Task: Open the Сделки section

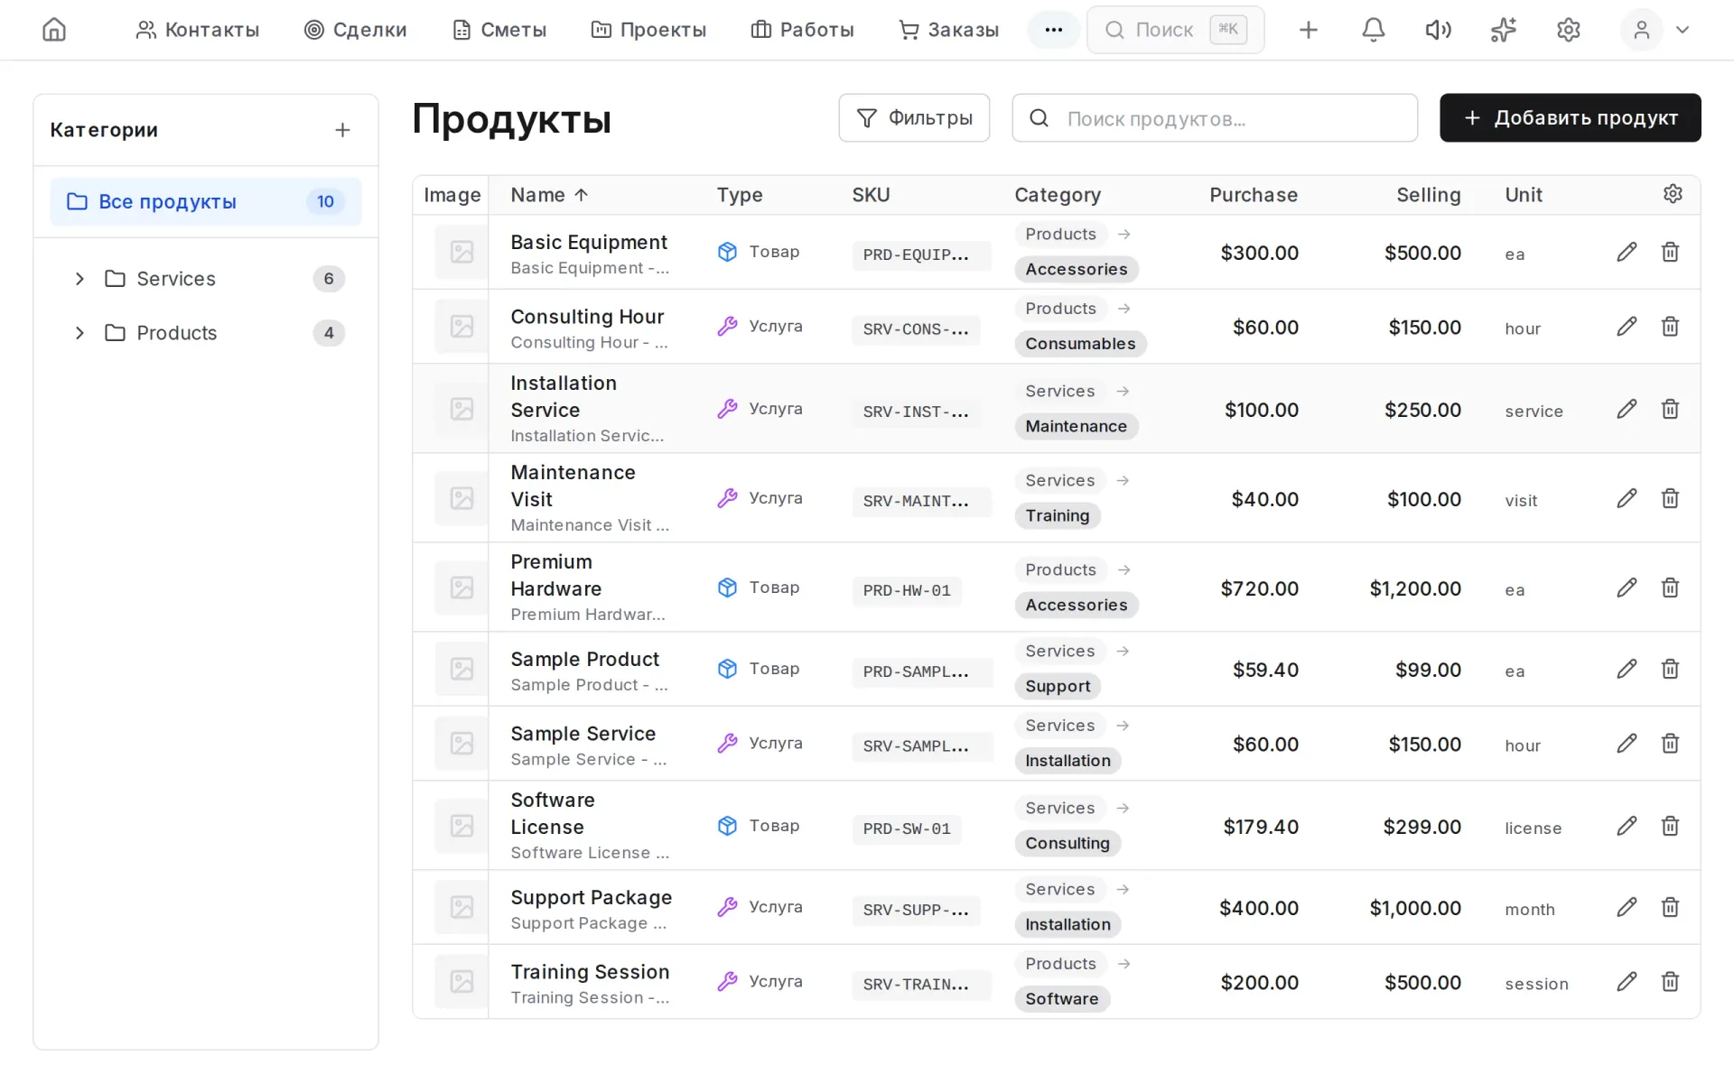Action: click(355, 30)
